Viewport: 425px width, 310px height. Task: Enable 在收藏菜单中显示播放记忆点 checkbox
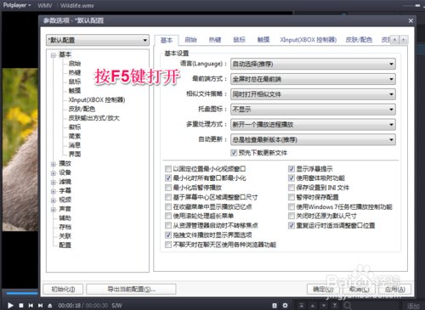[168, 206]
